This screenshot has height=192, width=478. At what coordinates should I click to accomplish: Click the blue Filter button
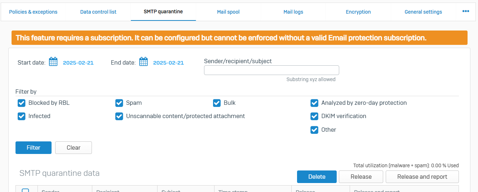34,147
